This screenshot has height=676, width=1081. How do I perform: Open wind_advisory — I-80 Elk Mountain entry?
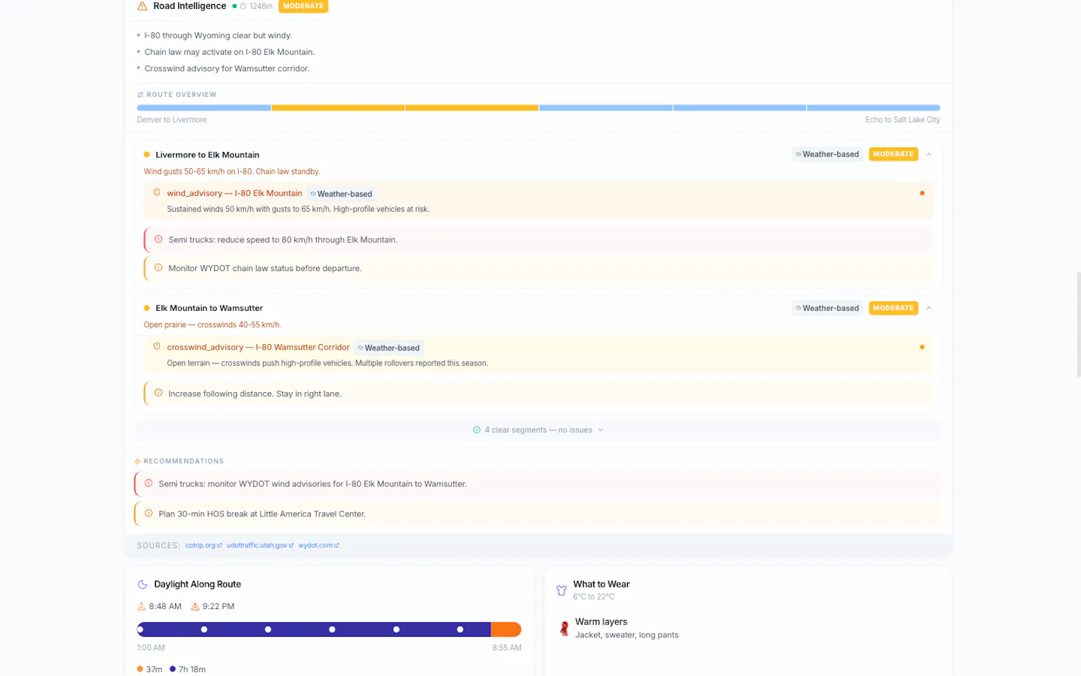tap(538, 200)
